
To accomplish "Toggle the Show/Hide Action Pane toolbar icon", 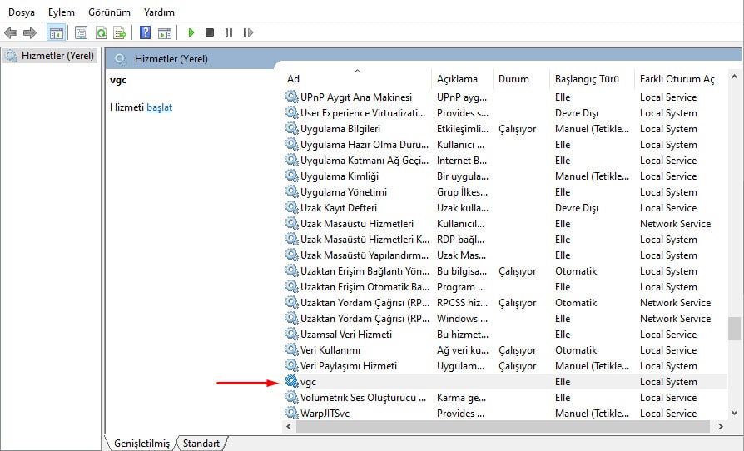I will pyautogui.click(x=165, y=32).
